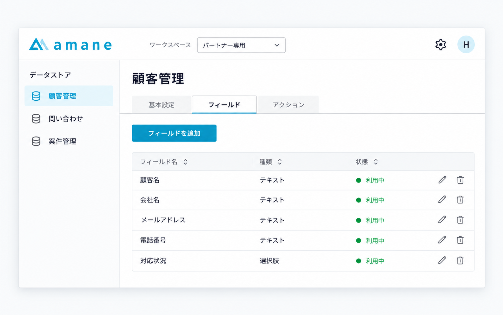The width and height of the screenshot is (503, 315).
Task: Click the 対応状況 field name cell
Action: (x=153, y=260)
